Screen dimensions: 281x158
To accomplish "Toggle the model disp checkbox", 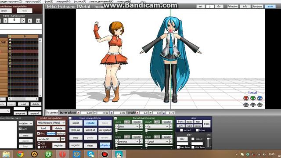I will [x=39, y=133].
